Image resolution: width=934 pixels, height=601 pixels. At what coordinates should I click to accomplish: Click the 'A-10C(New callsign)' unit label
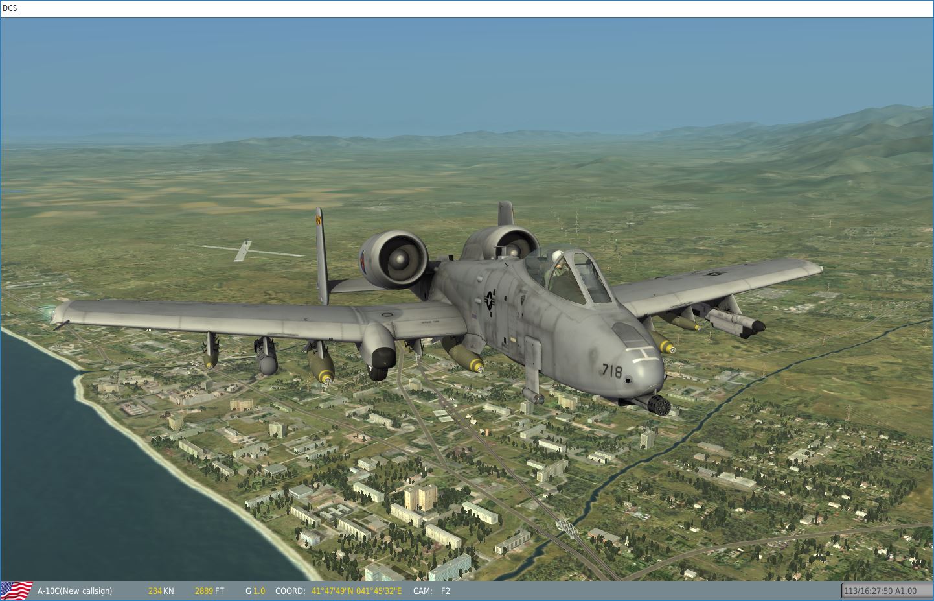(x=74, y=591)
